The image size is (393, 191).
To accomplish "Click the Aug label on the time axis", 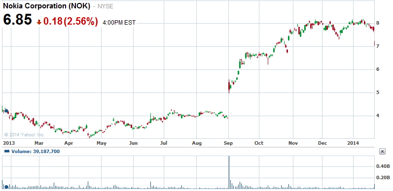I will coord(197,143).
